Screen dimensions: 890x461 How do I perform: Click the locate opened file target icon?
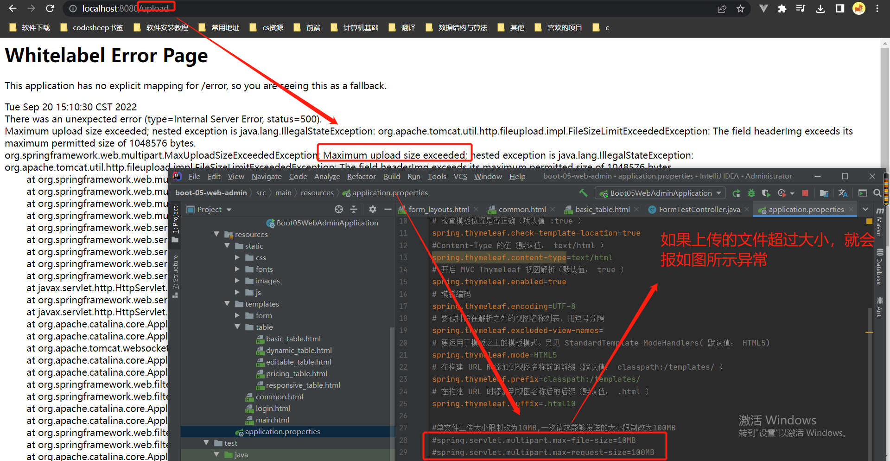click(x=339, y=210)
